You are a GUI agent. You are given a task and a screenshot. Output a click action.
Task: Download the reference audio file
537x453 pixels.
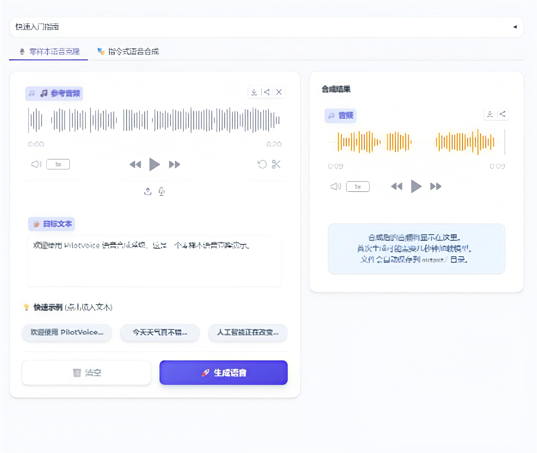pyautogui.click(x=254, y=92)
